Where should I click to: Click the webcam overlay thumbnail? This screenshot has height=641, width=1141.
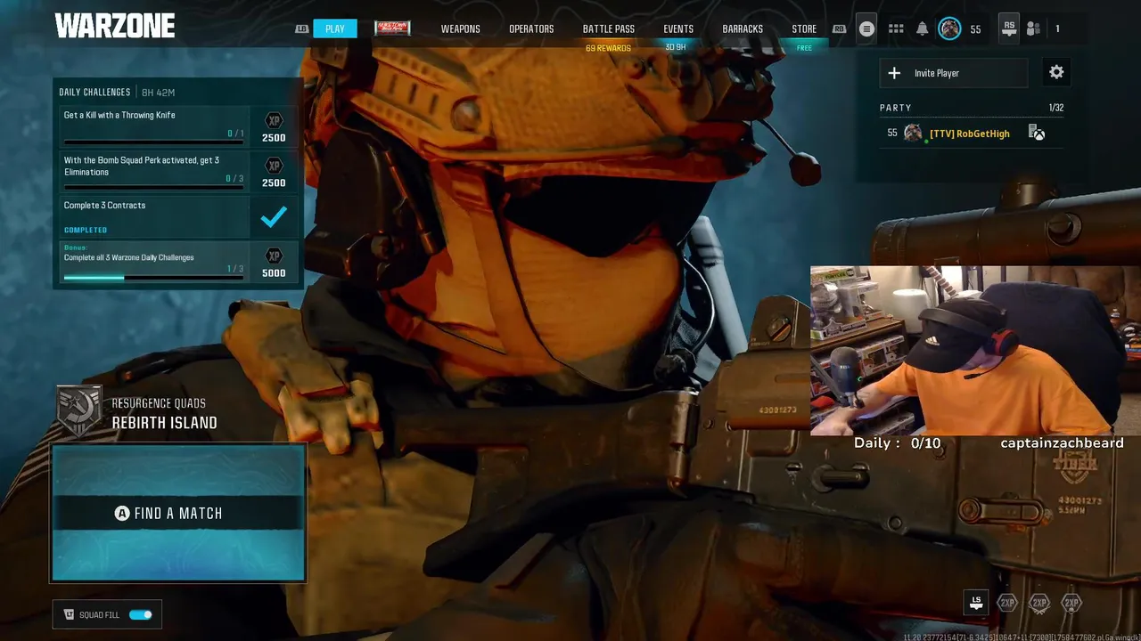[975, 351]
